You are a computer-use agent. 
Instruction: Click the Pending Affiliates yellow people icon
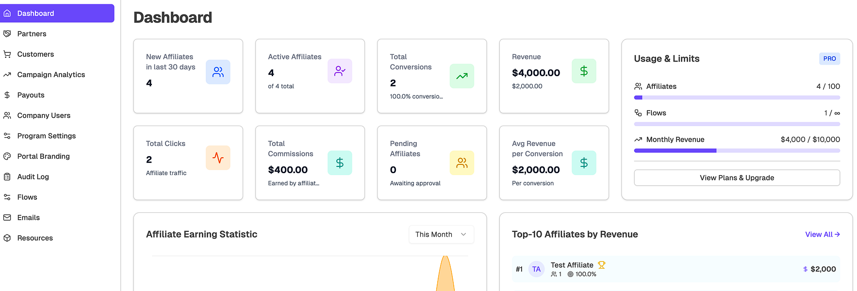click(462, 163)
